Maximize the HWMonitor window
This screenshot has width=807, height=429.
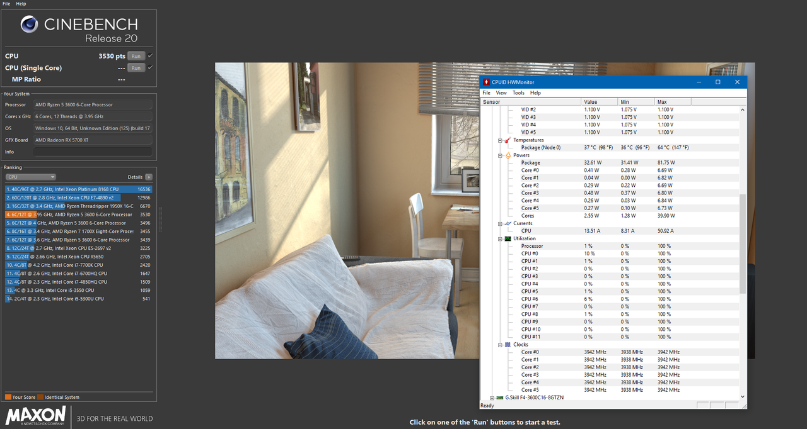(717, 82)
